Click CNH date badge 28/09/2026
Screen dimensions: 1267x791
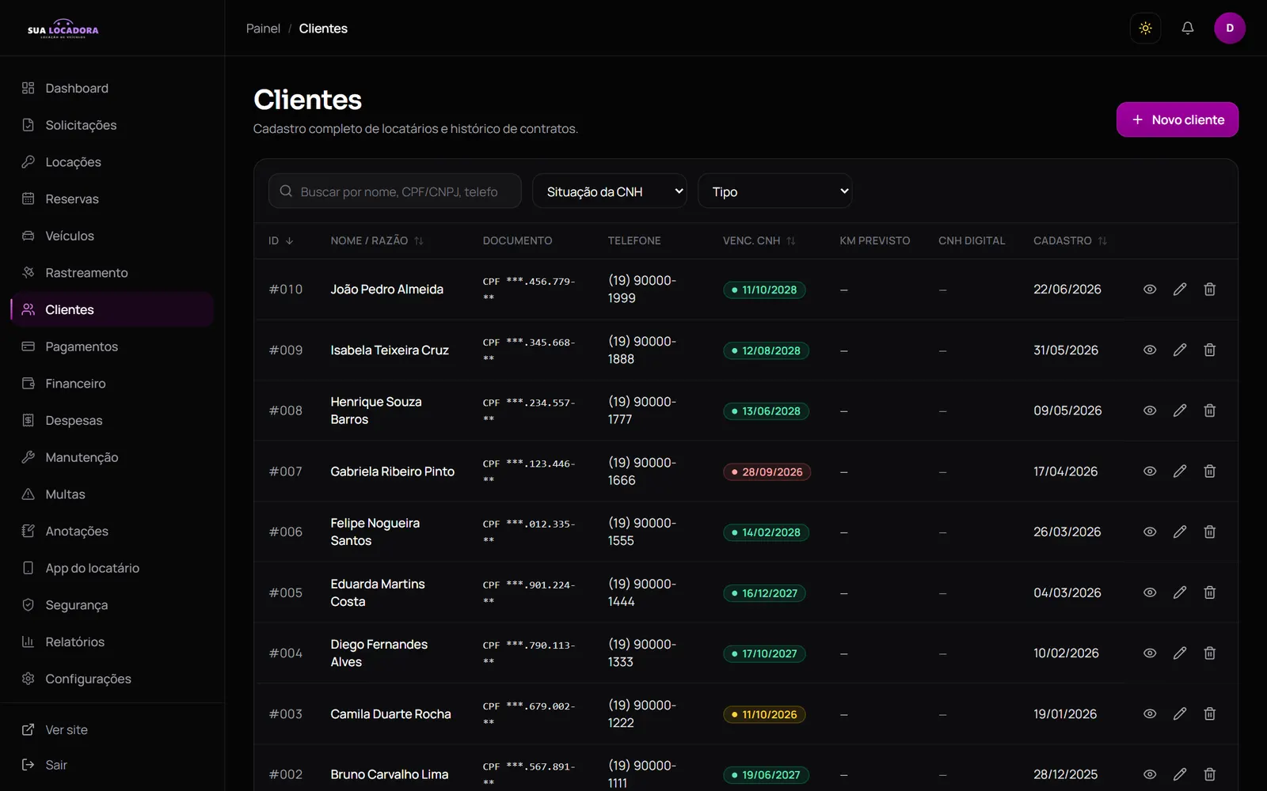tap(767, 471)
